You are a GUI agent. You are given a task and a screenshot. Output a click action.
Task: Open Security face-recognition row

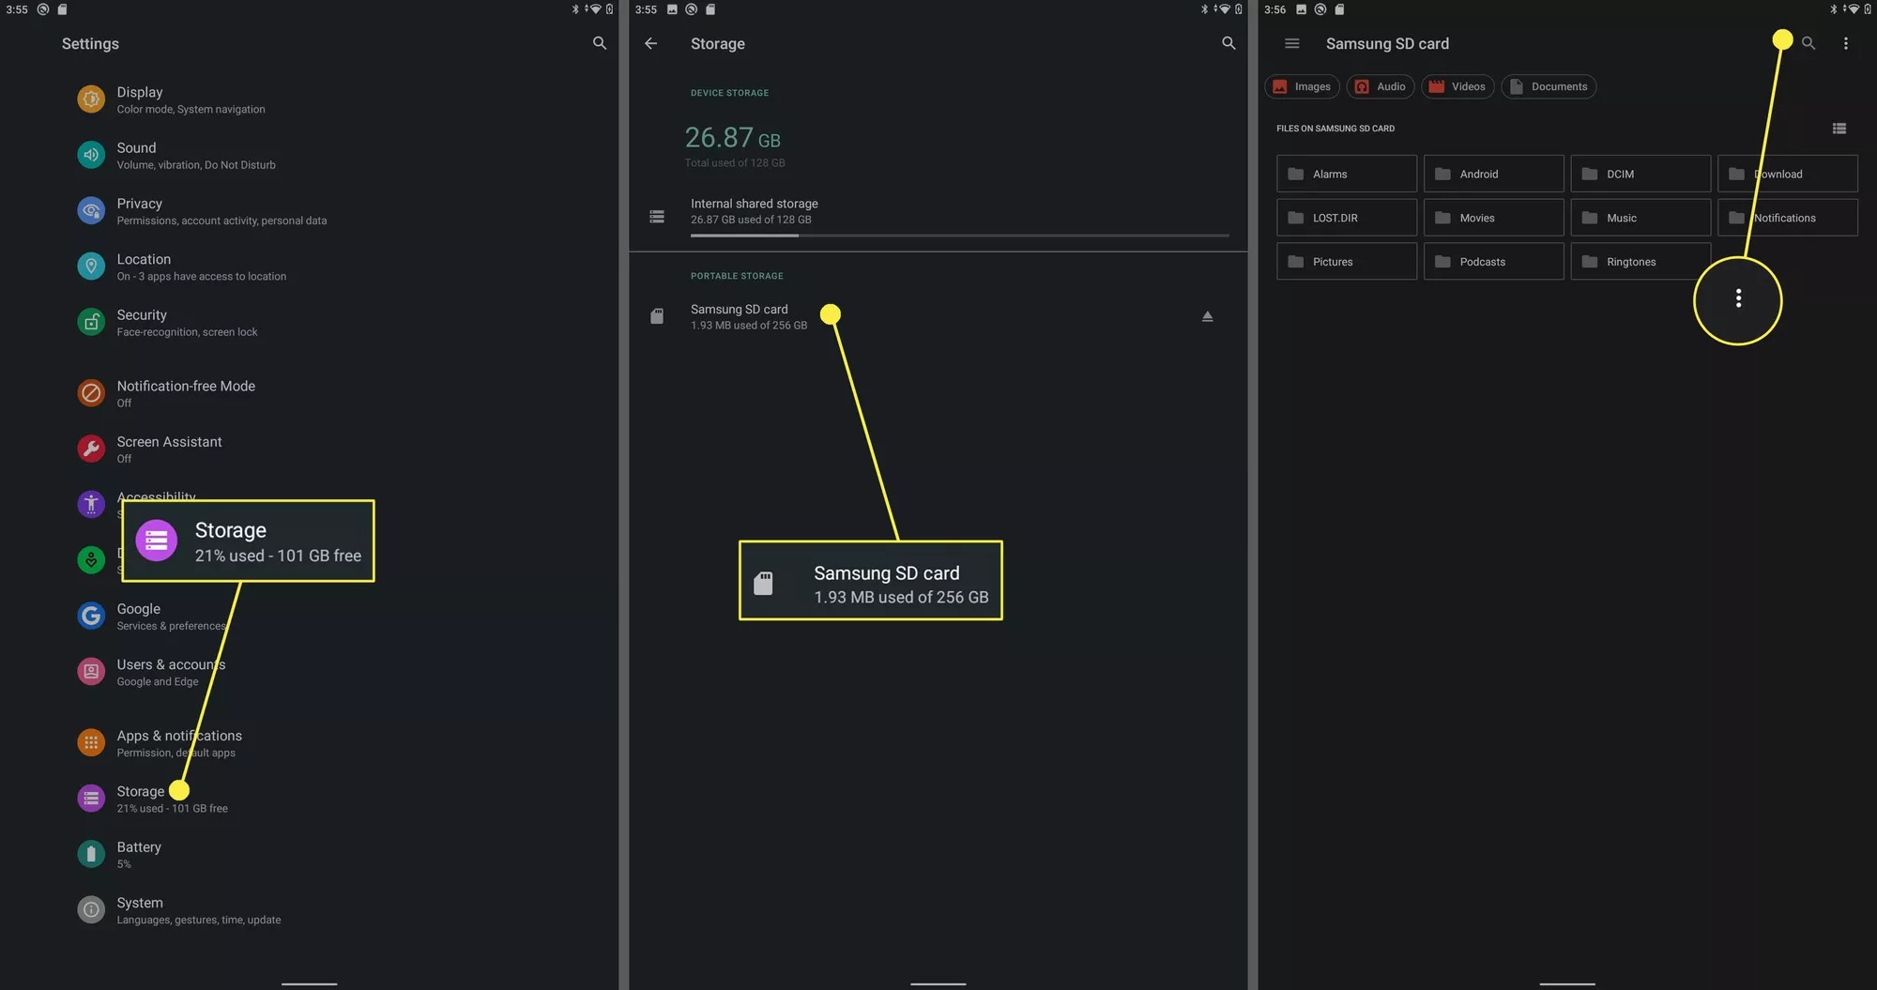pos(310,322)
